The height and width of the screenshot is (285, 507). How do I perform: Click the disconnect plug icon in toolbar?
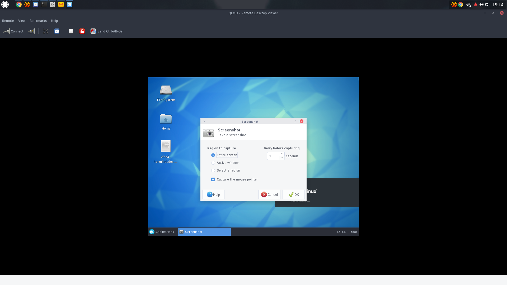click(31, 31)
